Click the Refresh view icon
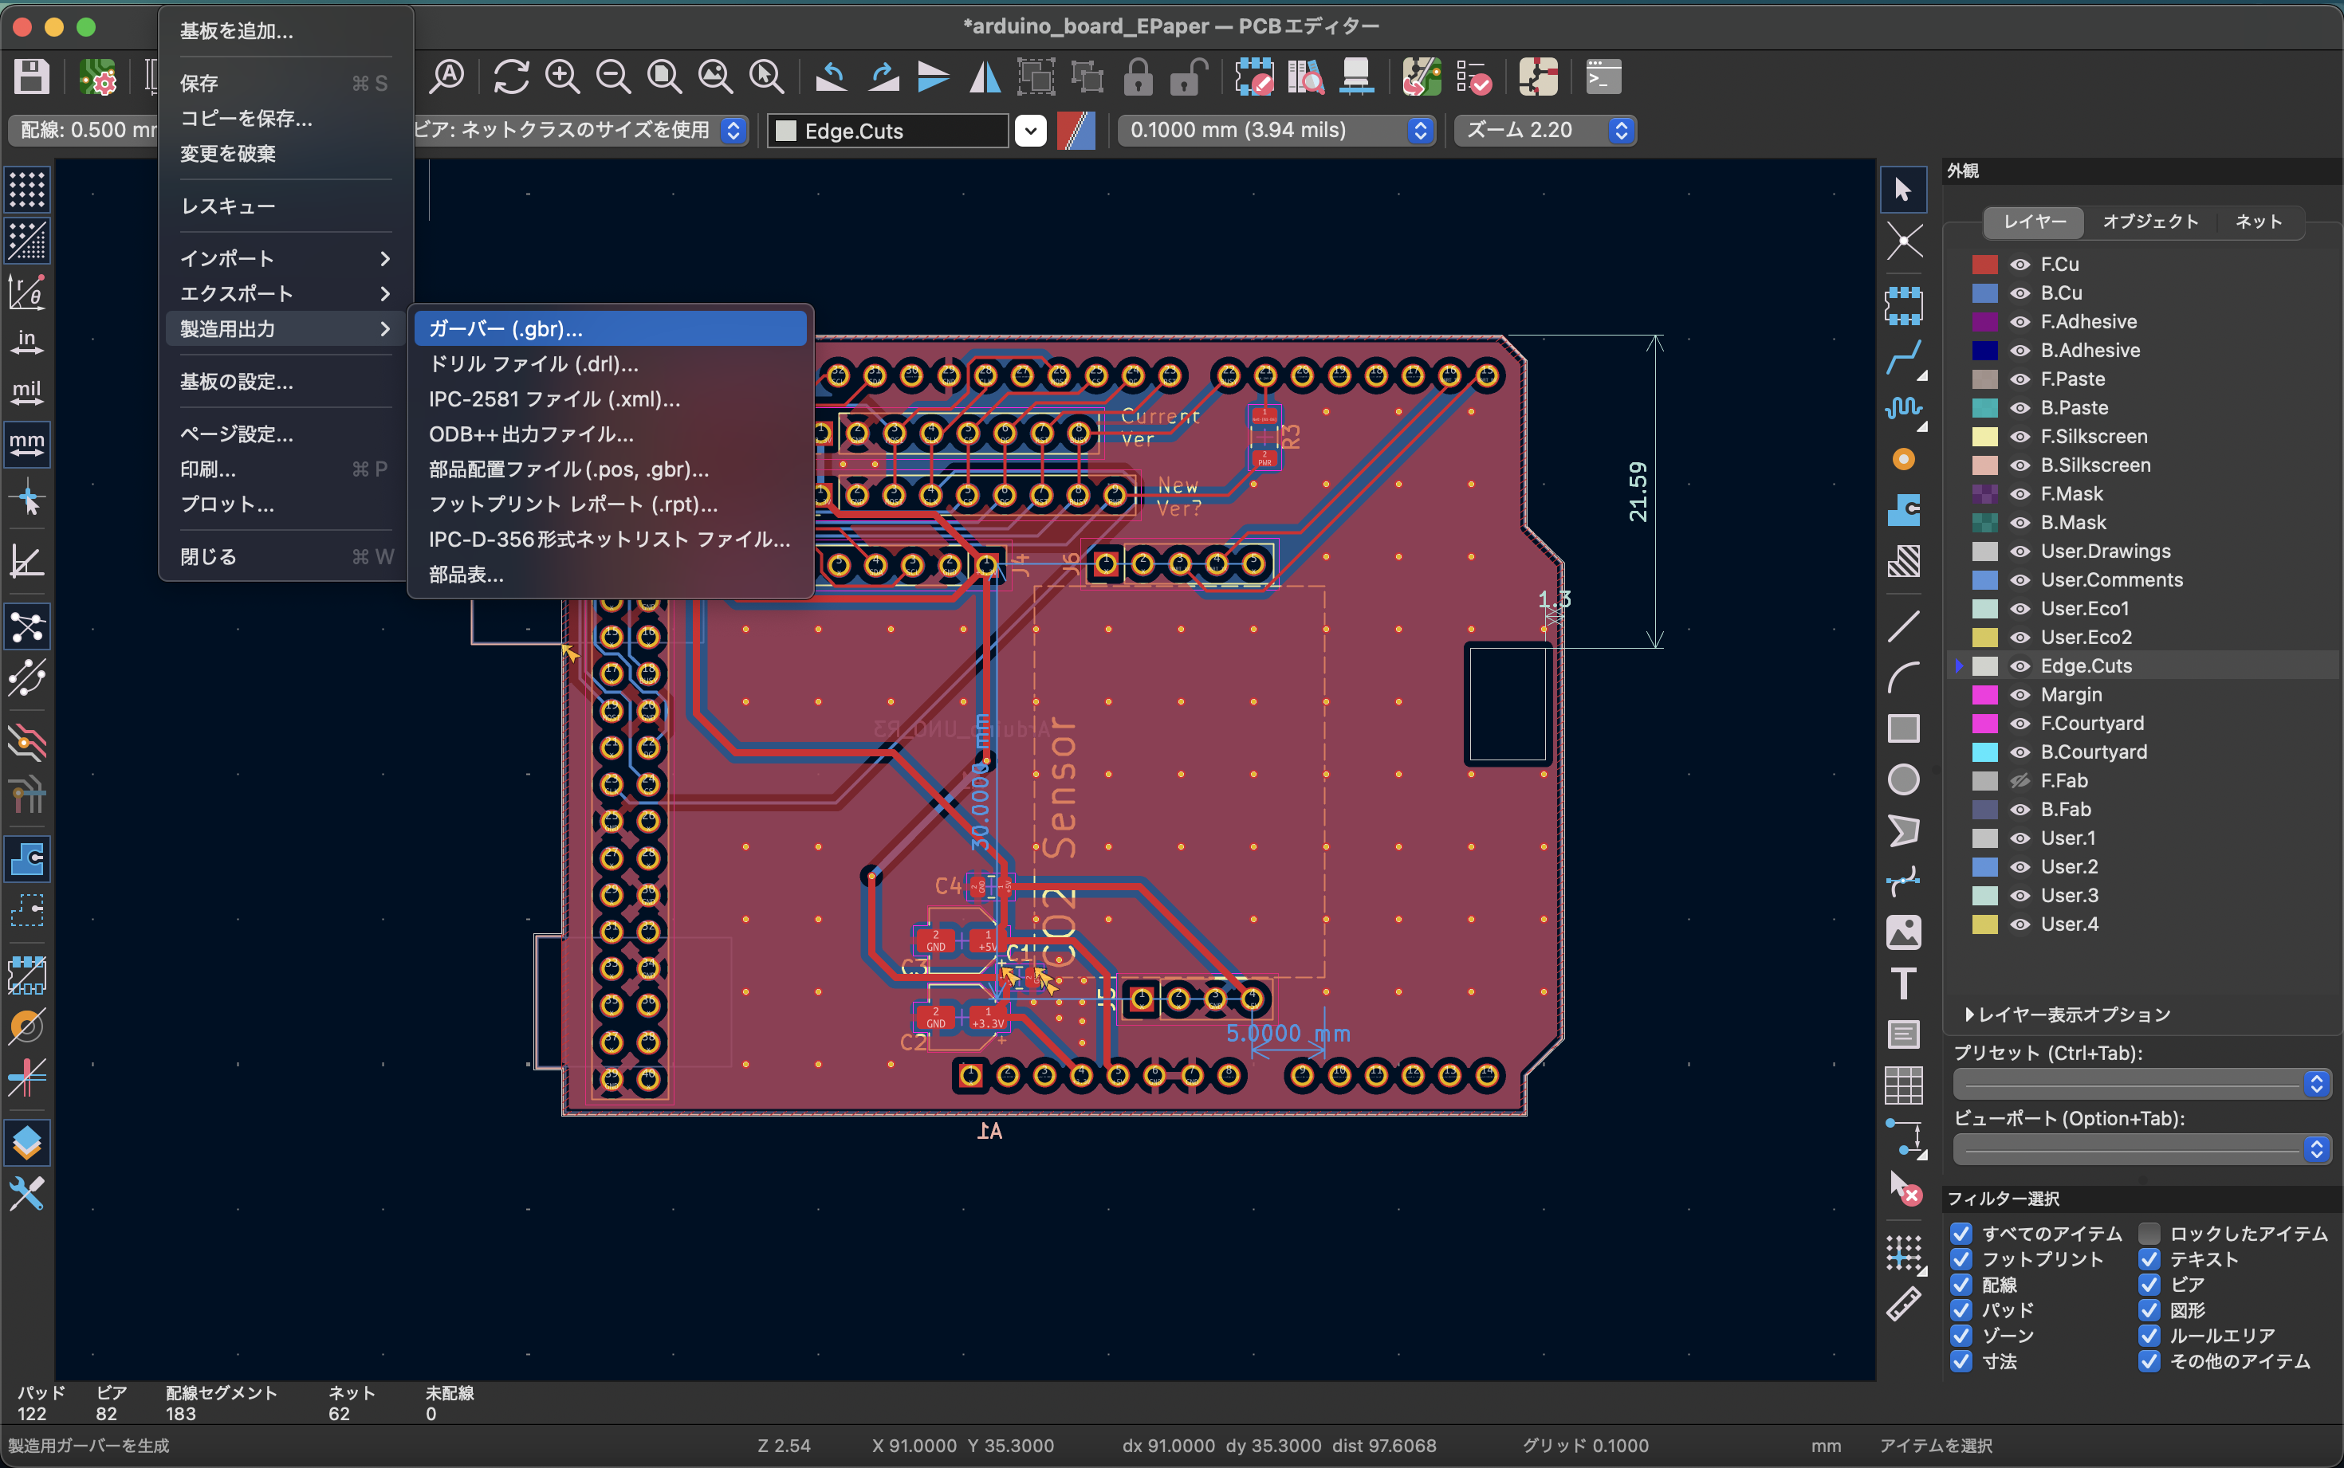2344x1468 pixels. coord(511,77)
